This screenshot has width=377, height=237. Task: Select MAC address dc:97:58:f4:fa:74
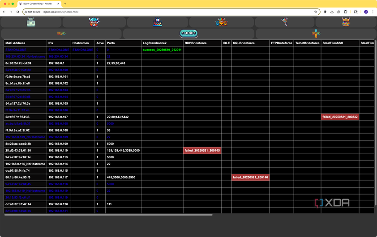(25, 171)
